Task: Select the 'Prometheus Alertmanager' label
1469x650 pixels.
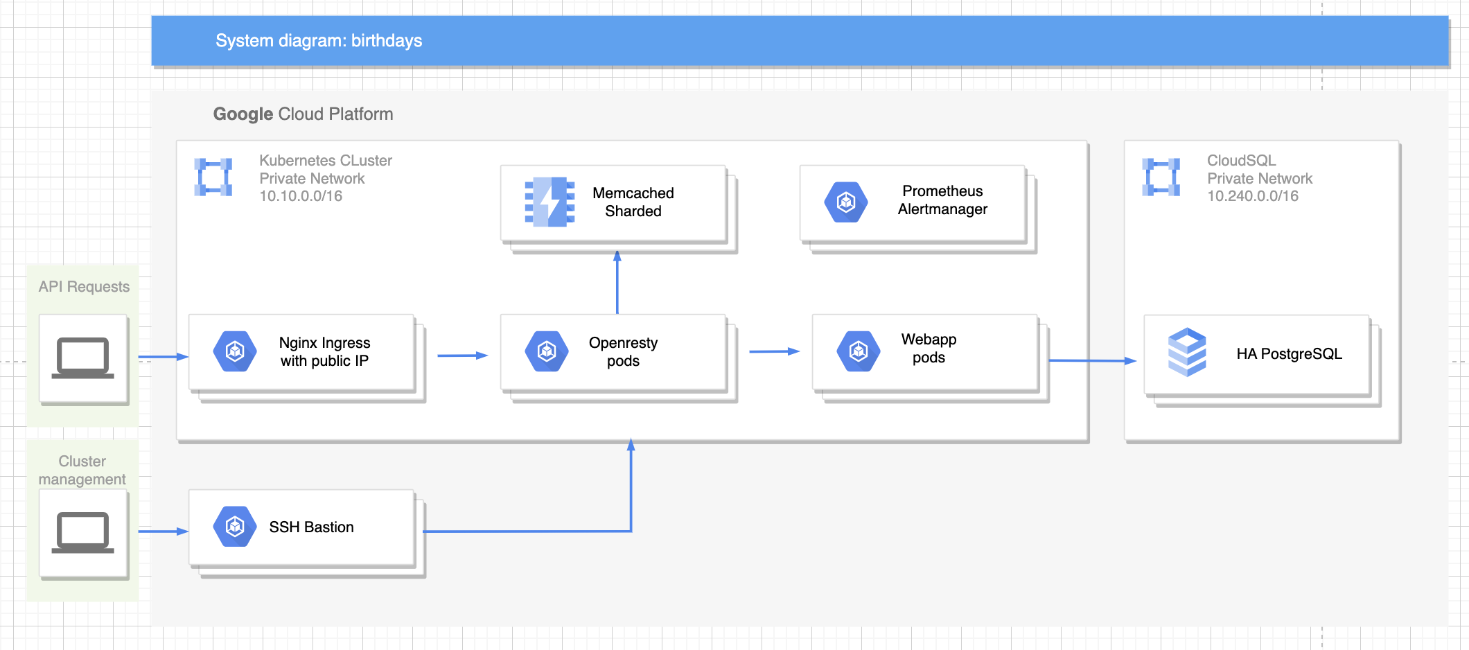Action: point(942,200)
